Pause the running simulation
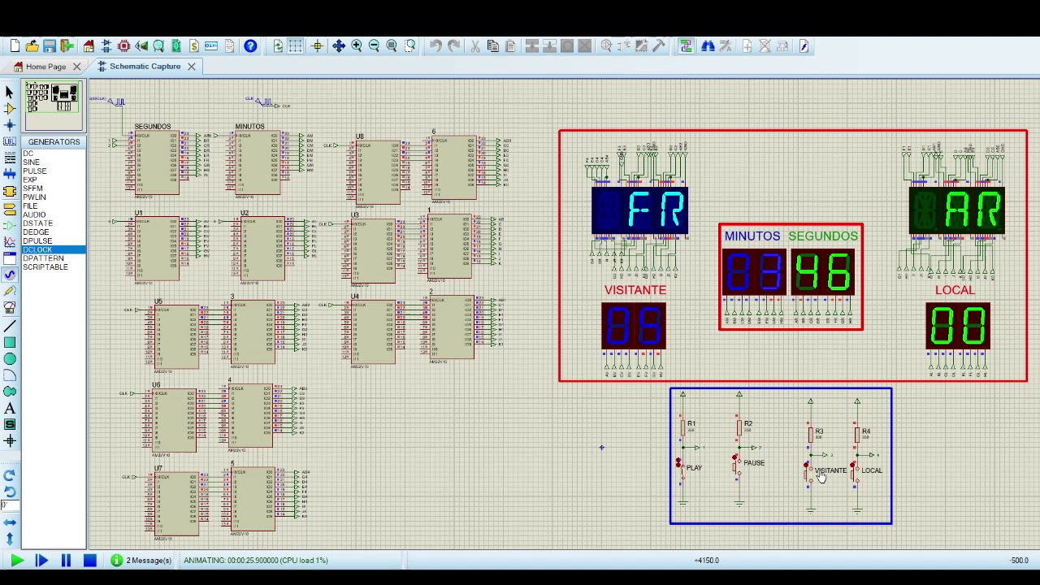The image size is (1040, 585). [x=66, y=561]
